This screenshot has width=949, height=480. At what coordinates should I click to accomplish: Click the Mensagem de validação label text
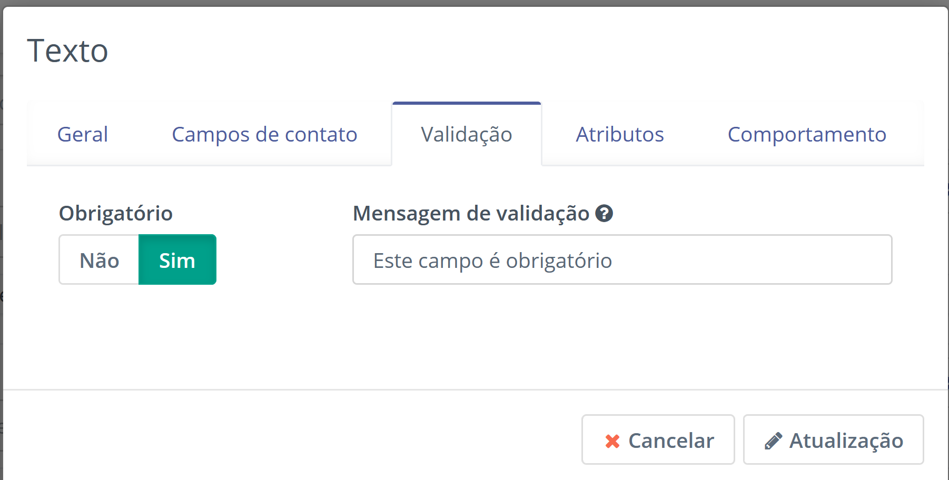pos(471,214)
